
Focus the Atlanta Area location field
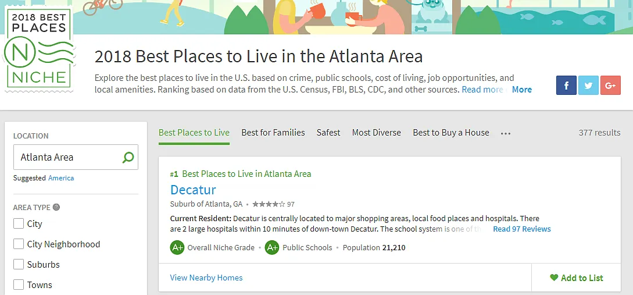pyautogui.click(x=76, y=157)
